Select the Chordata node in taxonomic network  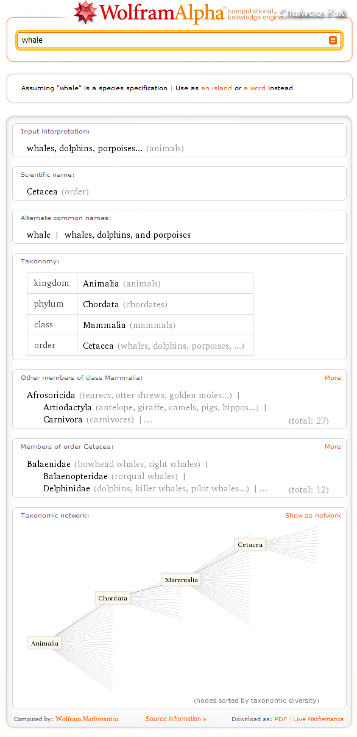[113, 598]
